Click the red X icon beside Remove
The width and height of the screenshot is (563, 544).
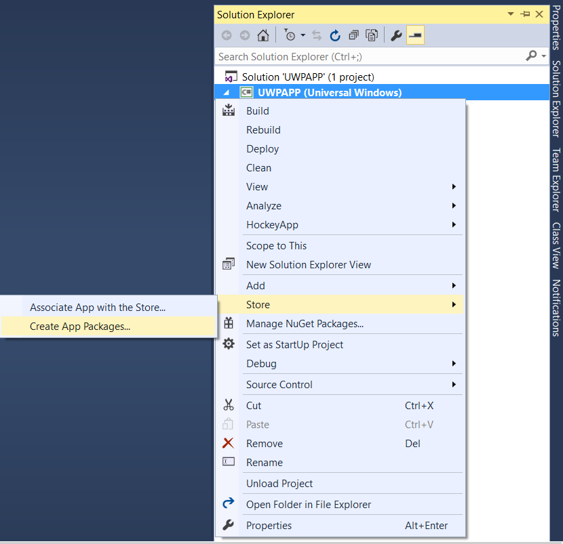[x=229, y=443]
